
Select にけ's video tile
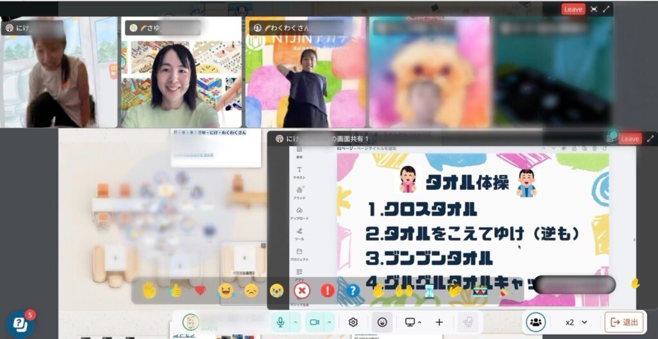point(58,72)
